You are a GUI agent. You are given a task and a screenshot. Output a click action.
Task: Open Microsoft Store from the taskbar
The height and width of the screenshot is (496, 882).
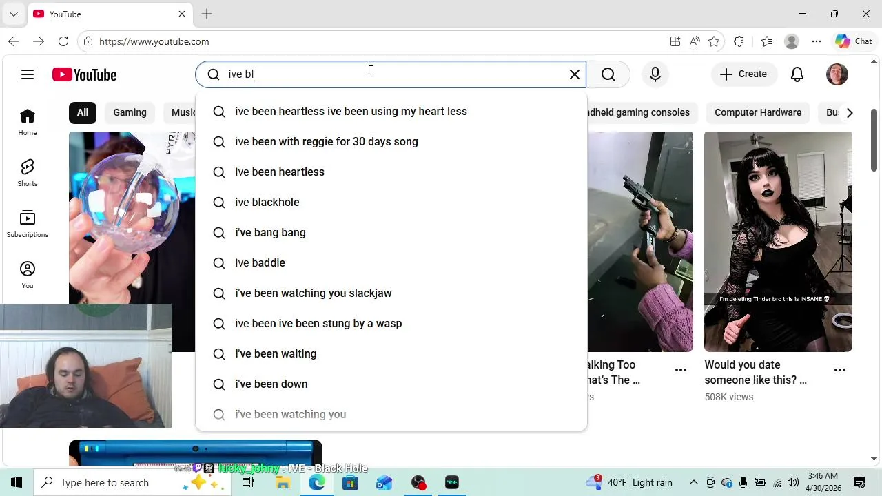tap(350, 482)
